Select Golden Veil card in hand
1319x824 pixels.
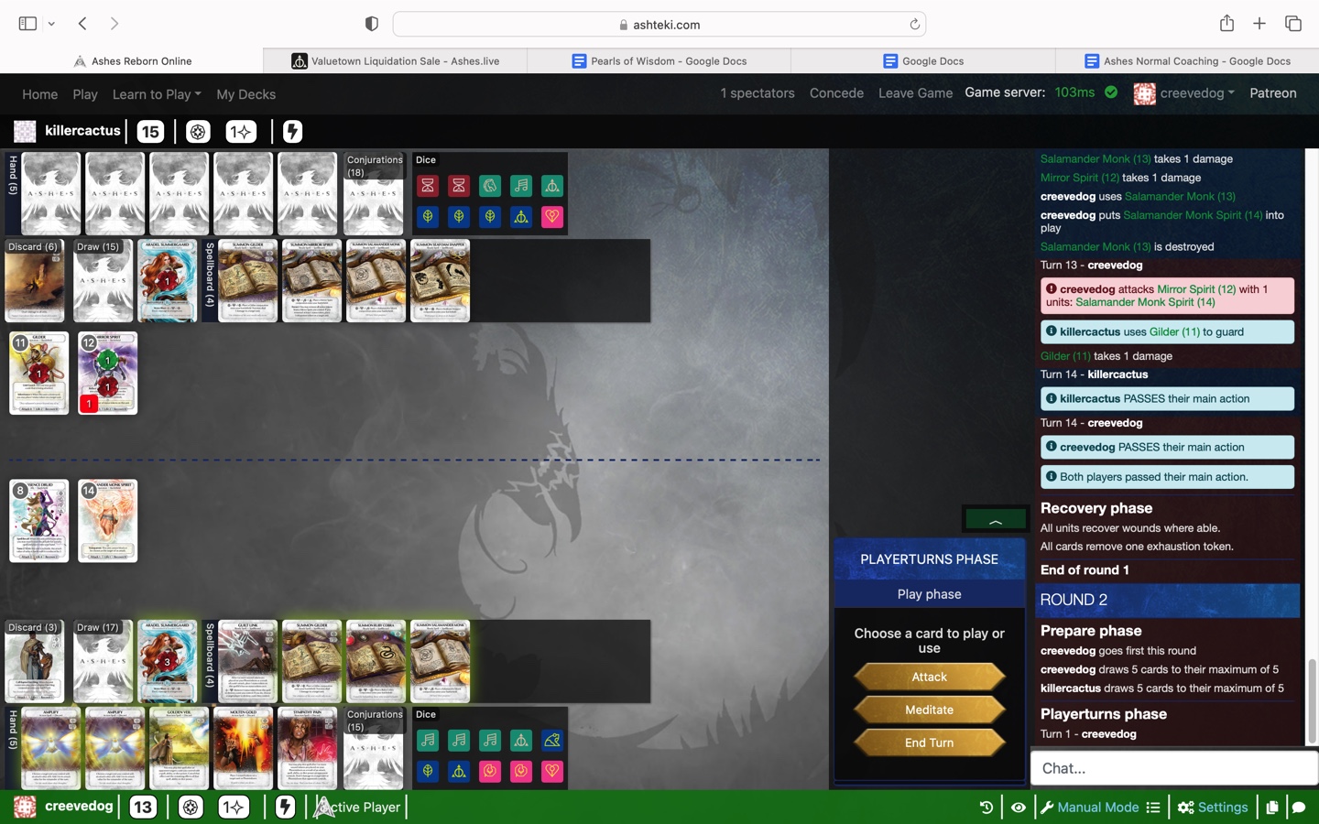tap(180, 748)
